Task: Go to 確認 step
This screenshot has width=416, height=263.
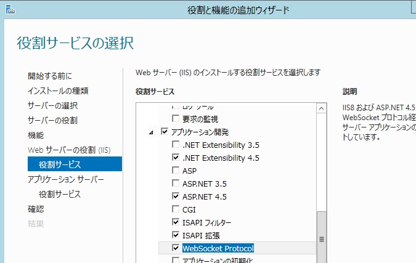Action: click(x=36, y=209)
